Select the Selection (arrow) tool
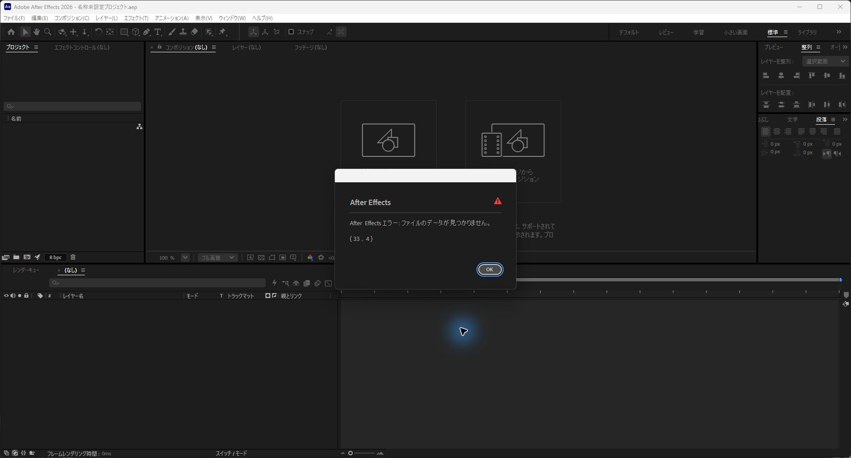The width and height of the screenshot is (851, 458). click(25, 32)
